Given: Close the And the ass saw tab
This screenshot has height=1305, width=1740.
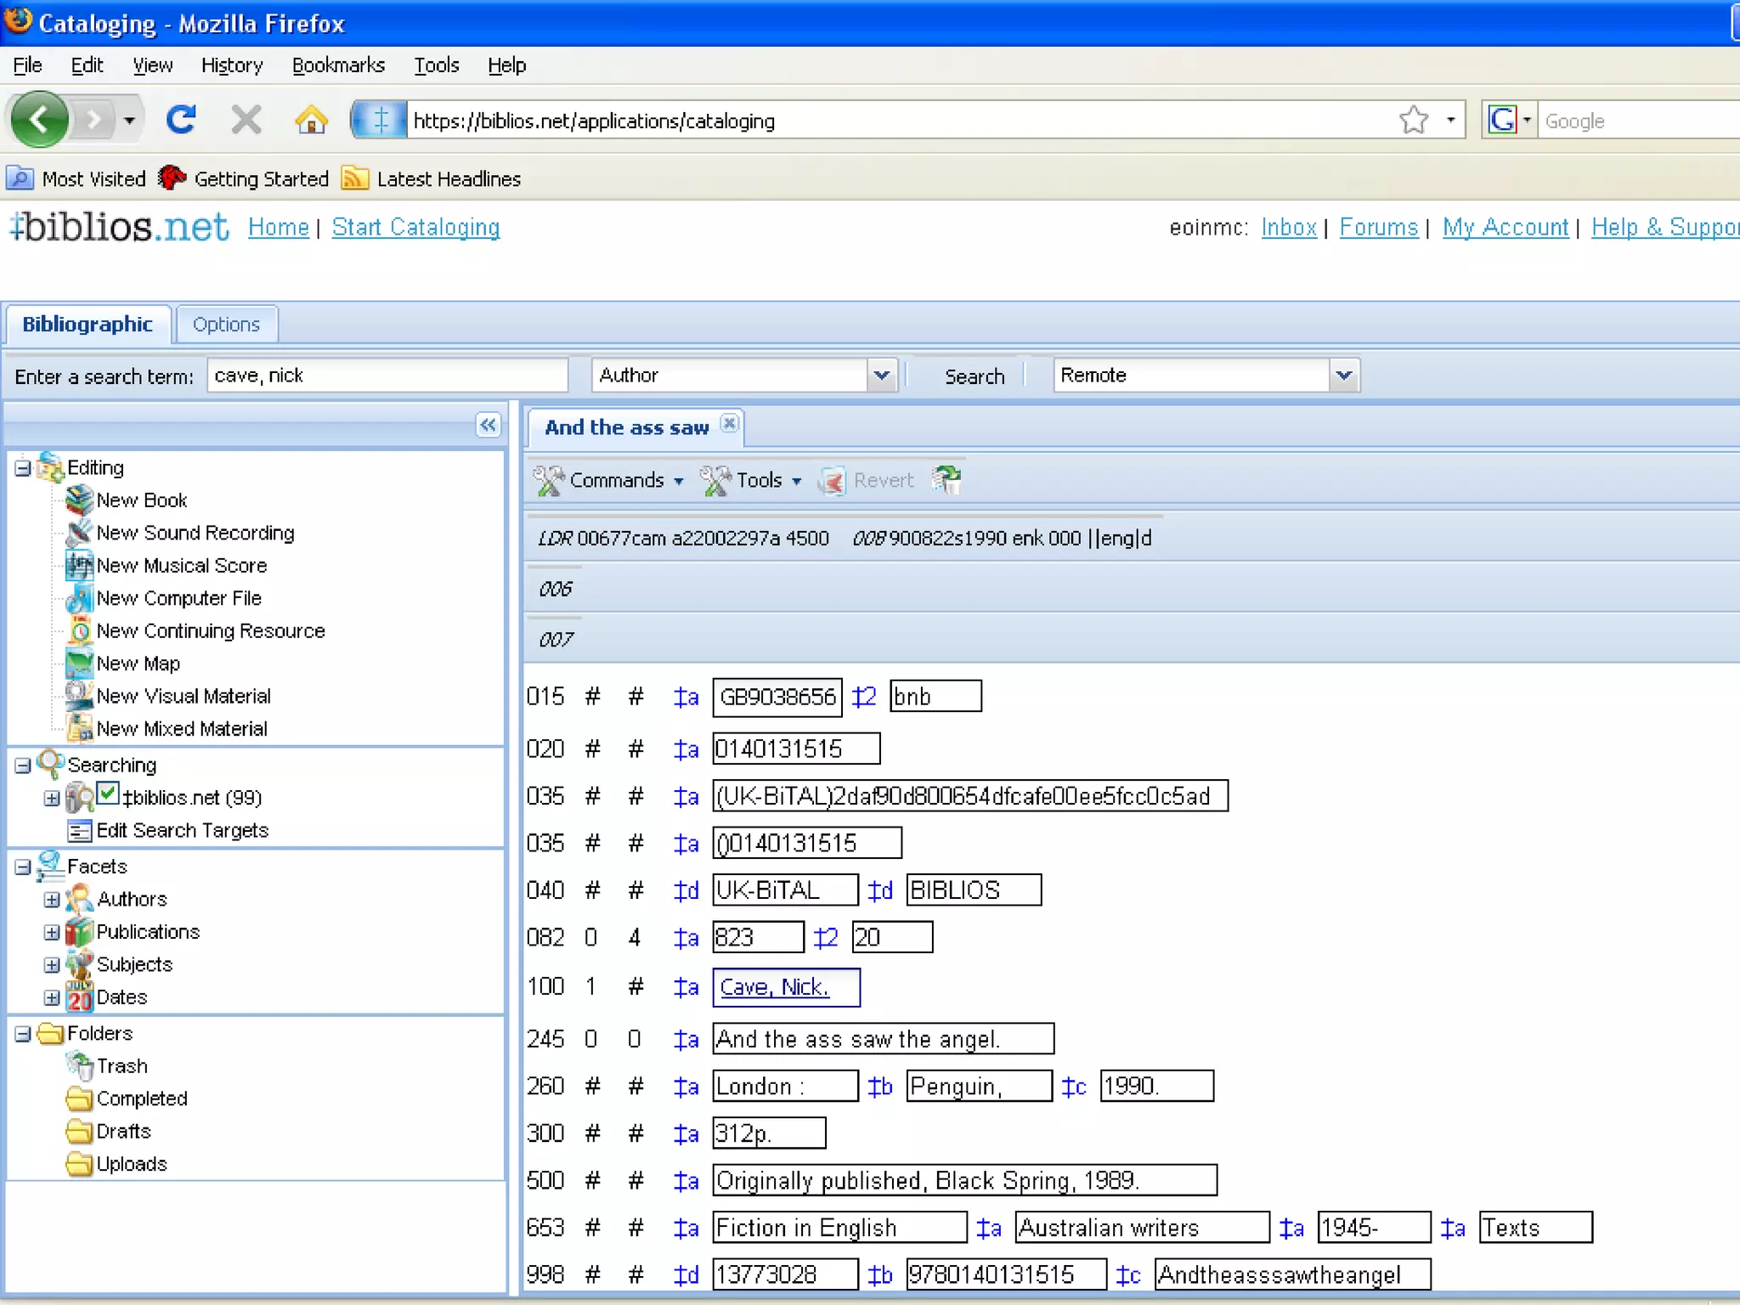Looking at the screenshot, I should coord(729,423).
